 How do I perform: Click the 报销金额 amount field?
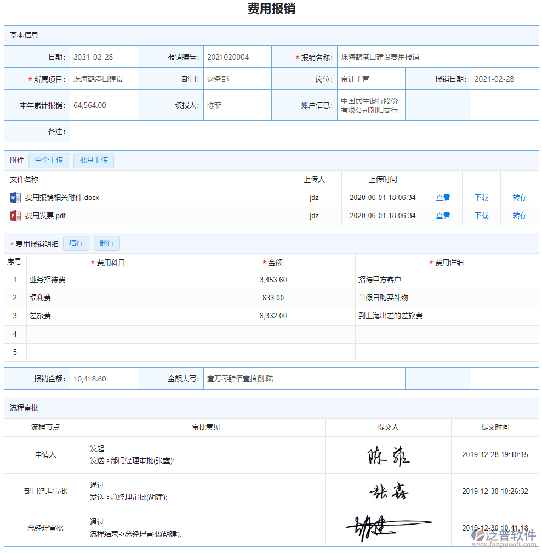103,378
